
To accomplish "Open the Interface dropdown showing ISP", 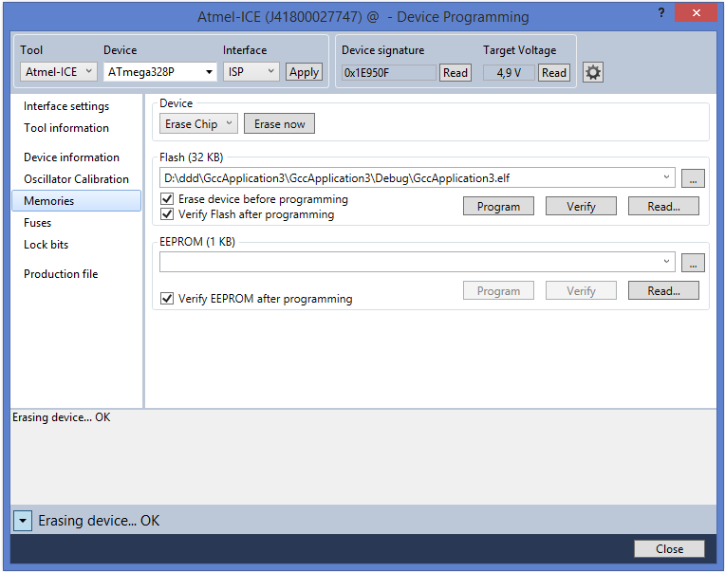I will tap(251, 71).
